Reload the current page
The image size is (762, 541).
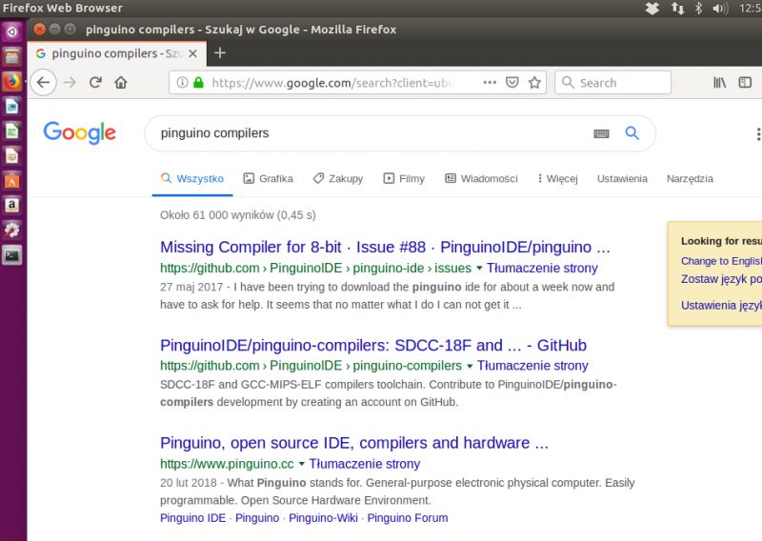click(x=95, y=83)
